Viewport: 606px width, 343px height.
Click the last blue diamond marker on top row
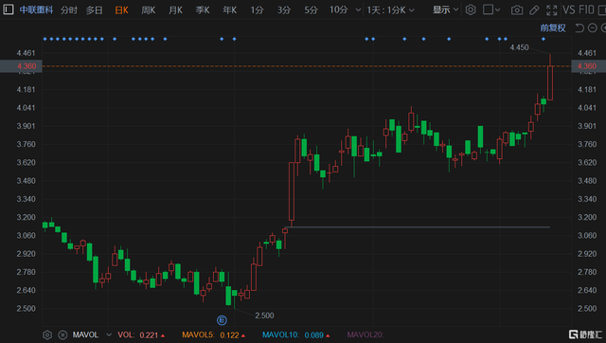(x=544, y=39)
